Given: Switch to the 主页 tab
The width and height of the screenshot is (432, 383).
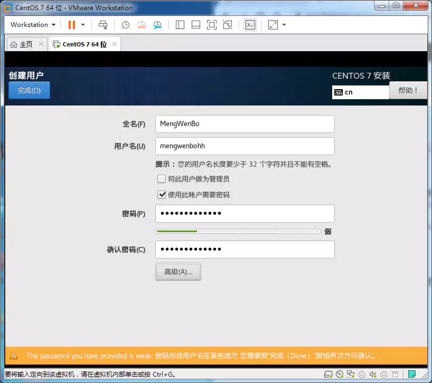Looking at the screenshot, I should click(x=24, y=44).
